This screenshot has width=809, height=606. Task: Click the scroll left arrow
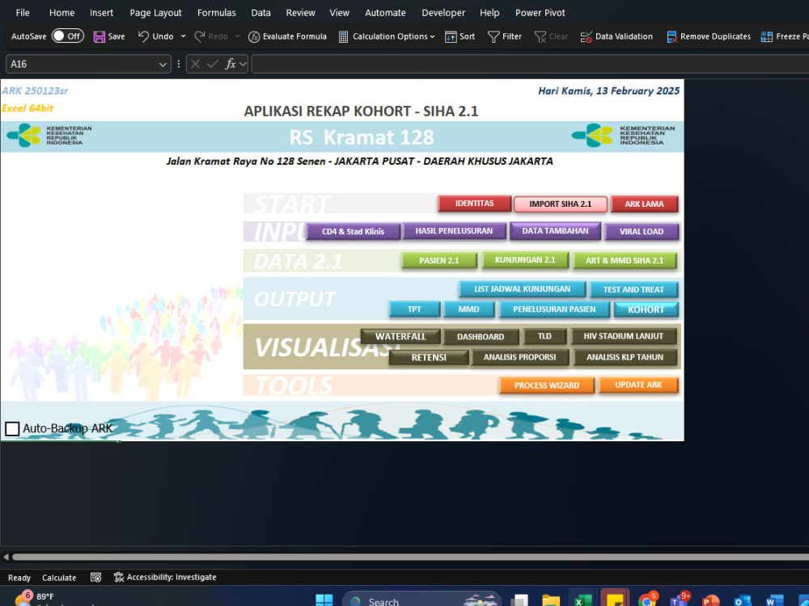tap(6, 557)
